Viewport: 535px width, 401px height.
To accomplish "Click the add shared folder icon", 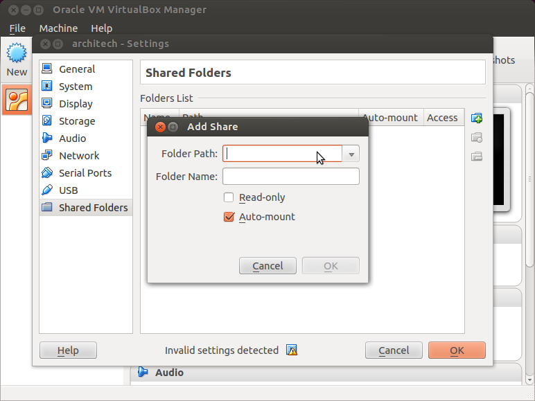I will pos(477,118).
